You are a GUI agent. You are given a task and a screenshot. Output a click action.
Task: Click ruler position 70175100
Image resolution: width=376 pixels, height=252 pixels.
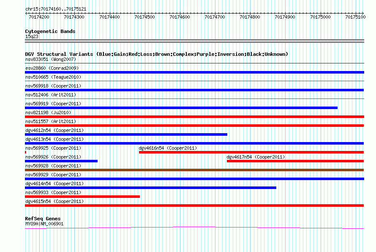pyautogui.click(x=355, y=17)
